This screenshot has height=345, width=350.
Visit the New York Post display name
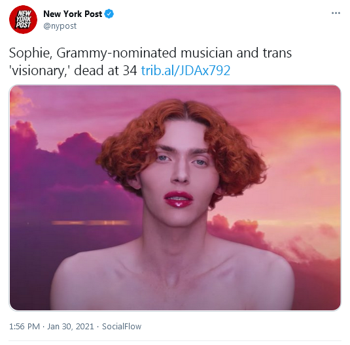[73, 14]
